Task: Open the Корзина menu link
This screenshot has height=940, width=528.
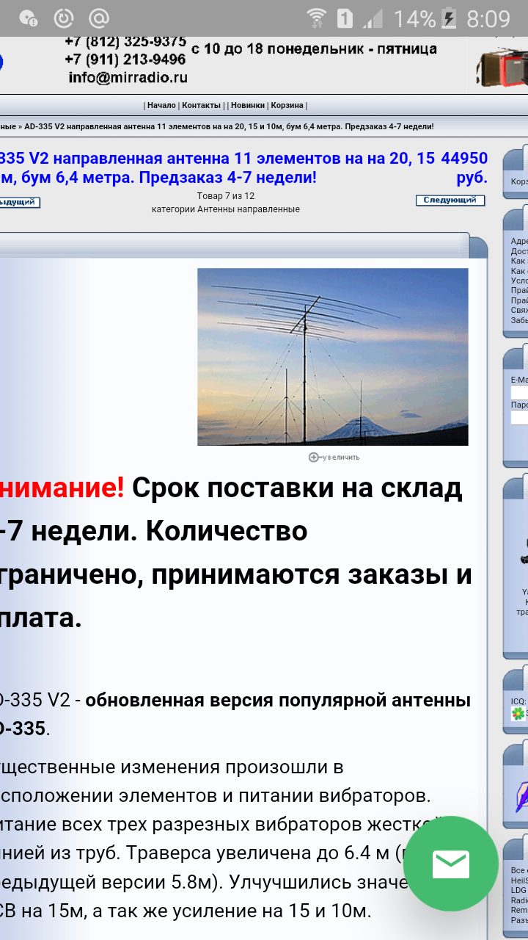Action: 287,105
